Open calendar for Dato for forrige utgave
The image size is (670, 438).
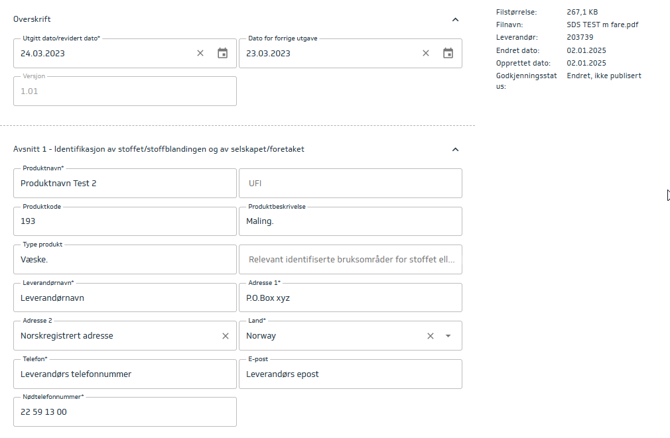(448, 53)
